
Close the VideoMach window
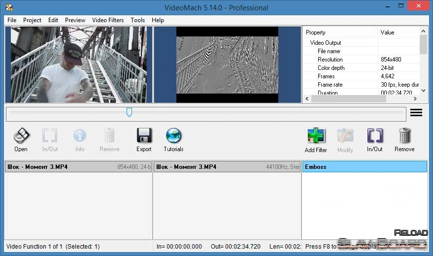tap(419, 6)
